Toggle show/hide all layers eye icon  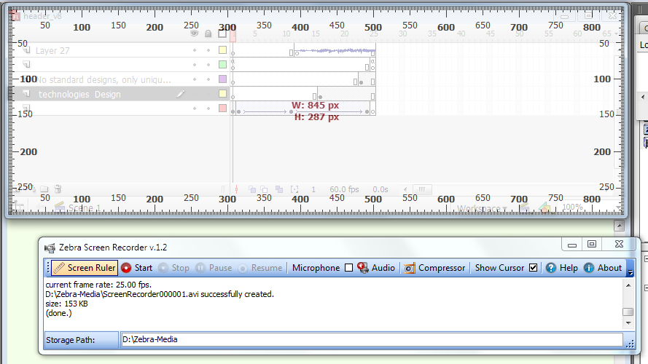(x=194, y=33)
